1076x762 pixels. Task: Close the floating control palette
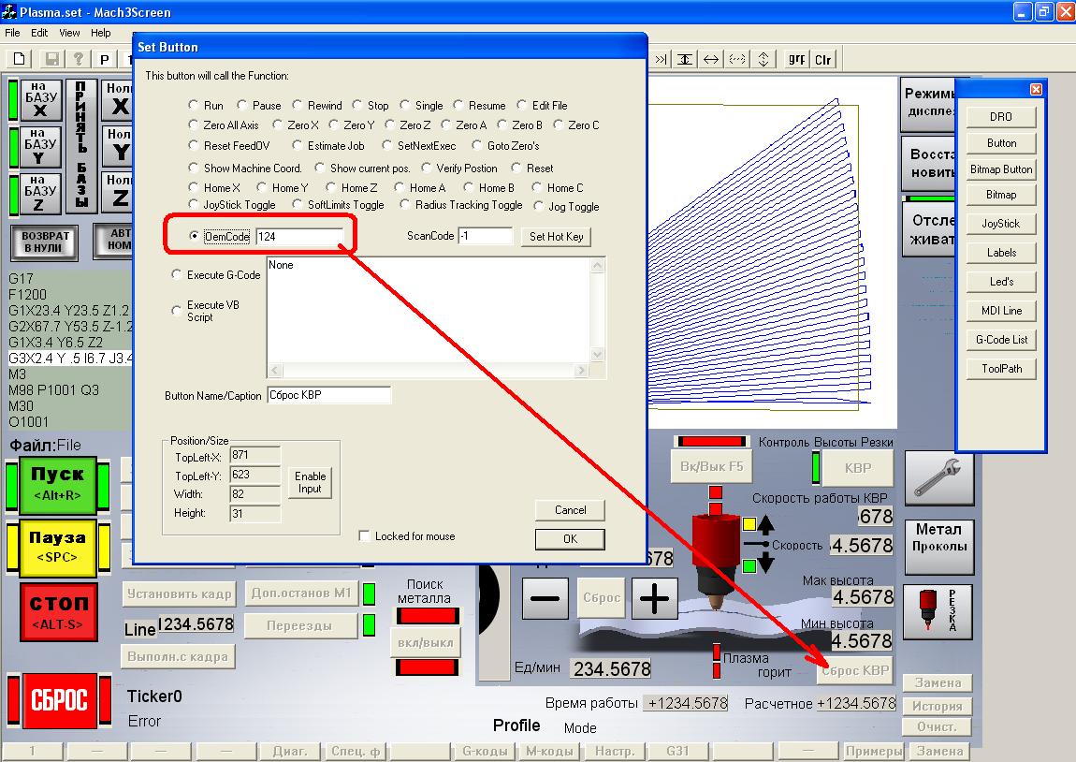coord(1036,89)
